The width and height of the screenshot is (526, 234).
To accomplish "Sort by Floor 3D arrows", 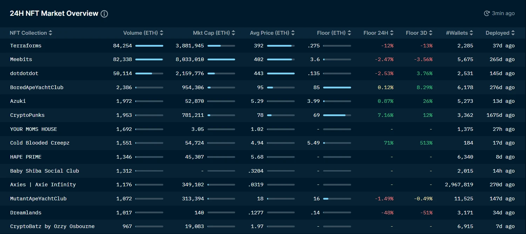I will point(431,33).
